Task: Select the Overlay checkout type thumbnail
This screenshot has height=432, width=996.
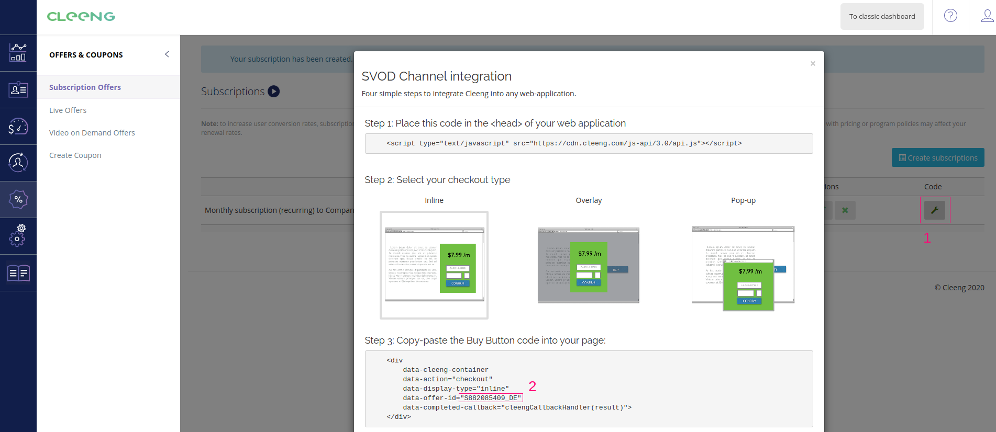Action: [x=589, y=265]
